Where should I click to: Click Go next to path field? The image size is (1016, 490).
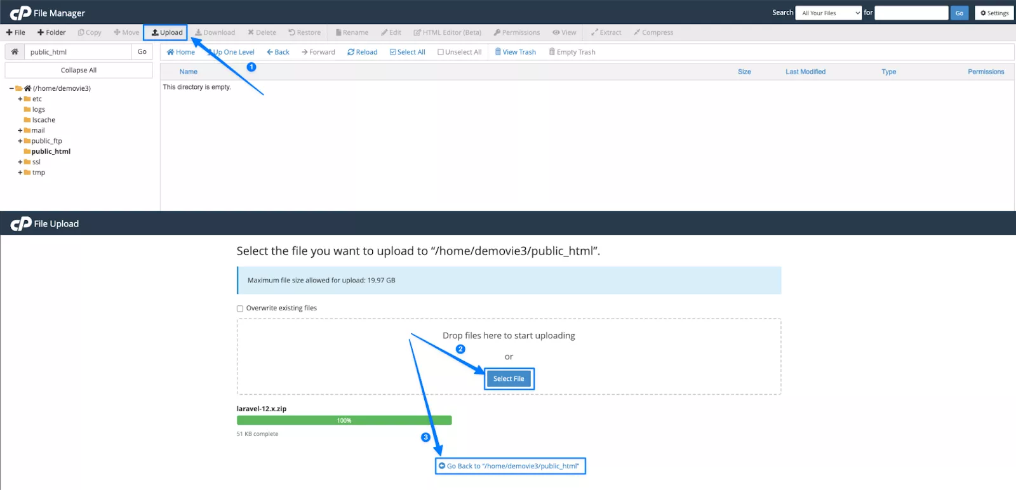(x=142, y=51)
